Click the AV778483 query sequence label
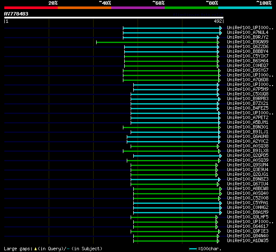 point(16,14)
